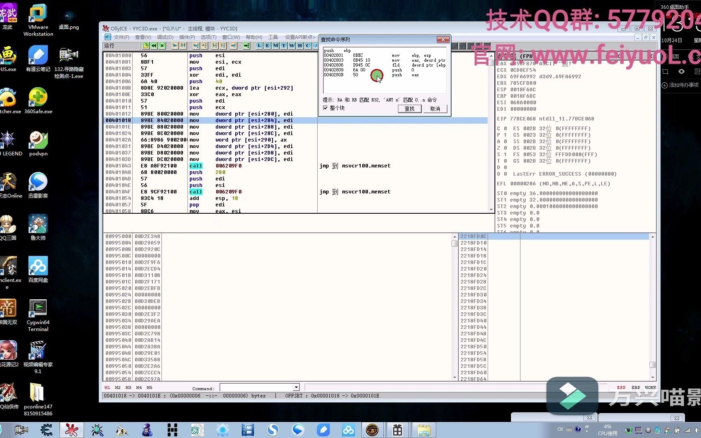Select EBP stack mode button
This screenshot has height=438, width=701.
[x=636, y=388]
